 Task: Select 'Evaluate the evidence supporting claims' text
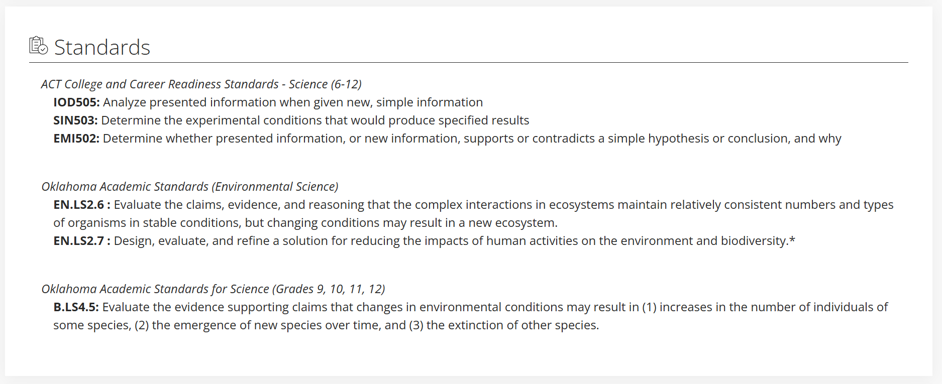(x=495, y=307)
